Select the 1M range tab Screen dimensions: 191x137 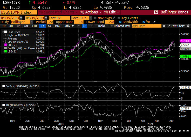click(18, 26)
